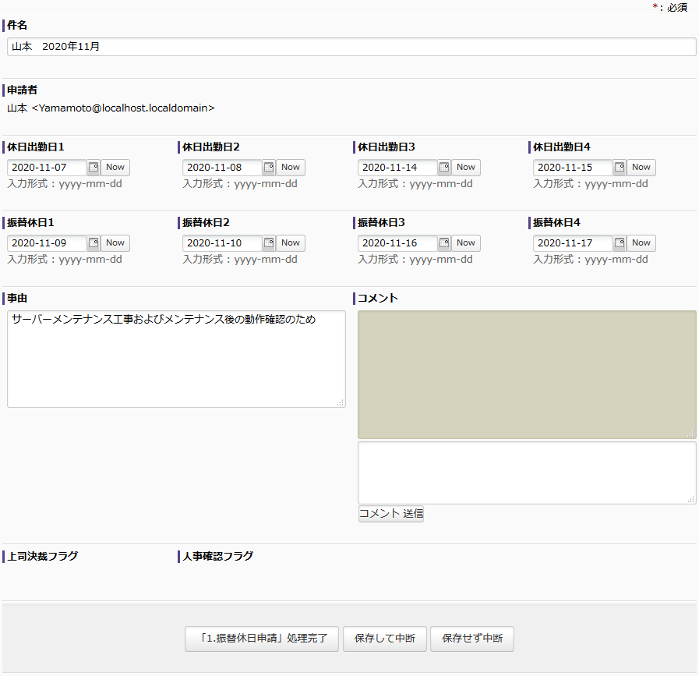Image resolution: width=699 pixels, height=676 pixels.
Task: Set 振替休日4 to today with Now
Action: coord(641,243)
